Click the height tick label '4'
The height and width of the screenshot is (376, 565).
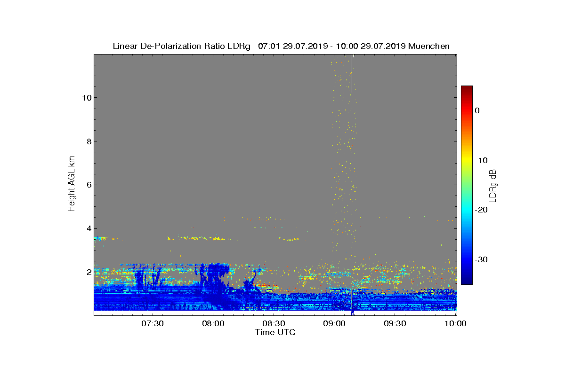click(88, 228)
